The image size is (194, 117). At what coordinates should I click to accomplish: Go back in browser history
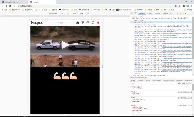pyautogui.click(x=2, y=6)
